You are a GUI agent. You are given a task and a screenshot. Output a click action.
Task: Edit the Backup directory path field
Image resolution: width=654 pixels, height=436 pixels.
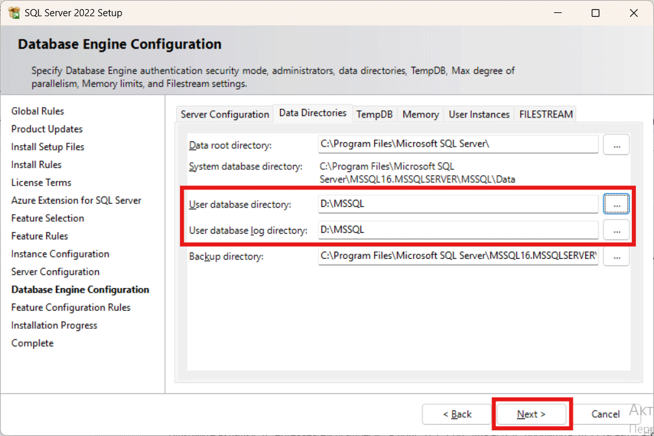pyautogui.click(x=457, y=256)
